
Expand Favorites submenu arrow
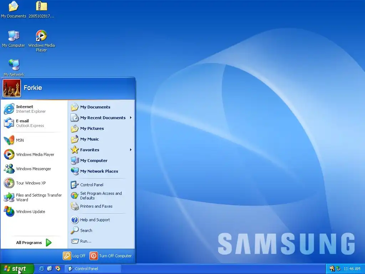[x=131, y=150]
